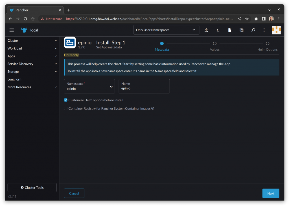Select Longhorn in the sidebar
289x206 pixels.
point(14,79)
